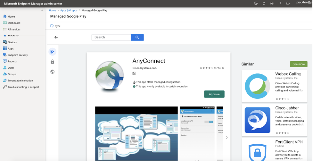Open settings gear in top bar
This screenshot has width=313, height=161.
pos(272,4)
